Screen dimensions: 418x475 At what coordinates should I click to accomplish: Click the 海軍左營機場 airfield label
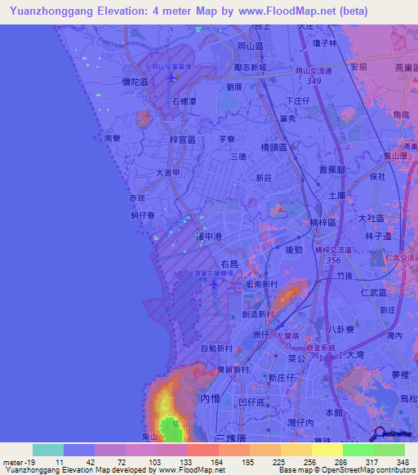pyautogui.click(x=214, y=273)
